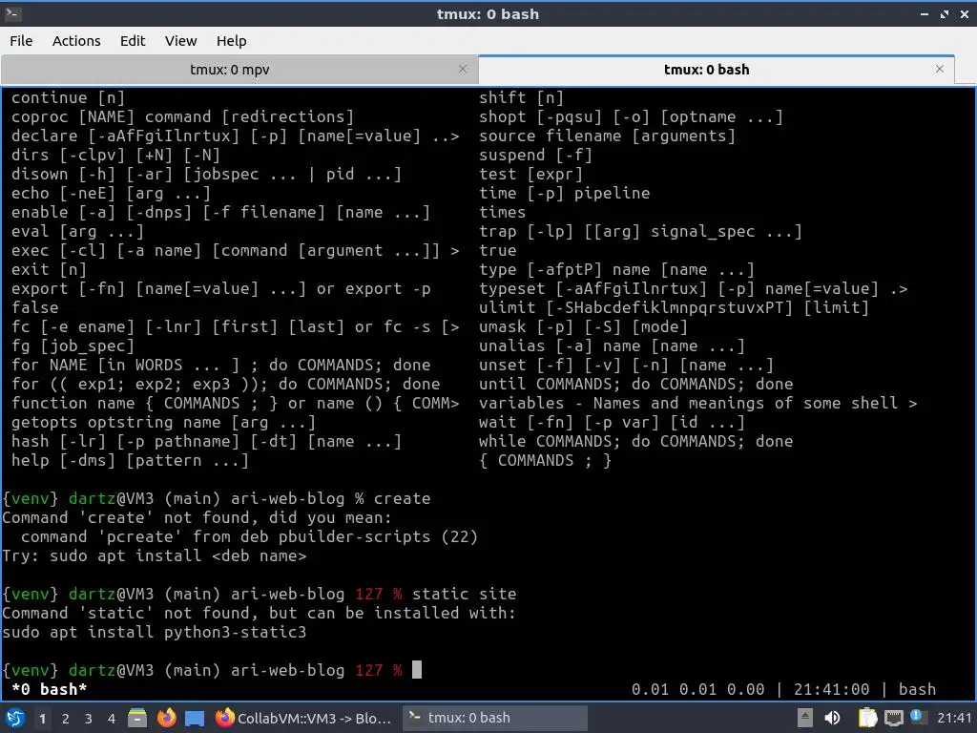Open the View menu

pyautogui.click(x=180, y=41)
